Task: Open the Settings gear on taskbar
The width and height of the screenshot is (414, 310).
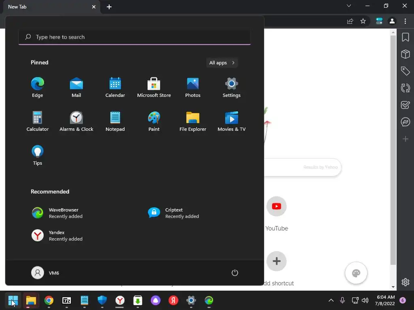Action: coord(191,300)
